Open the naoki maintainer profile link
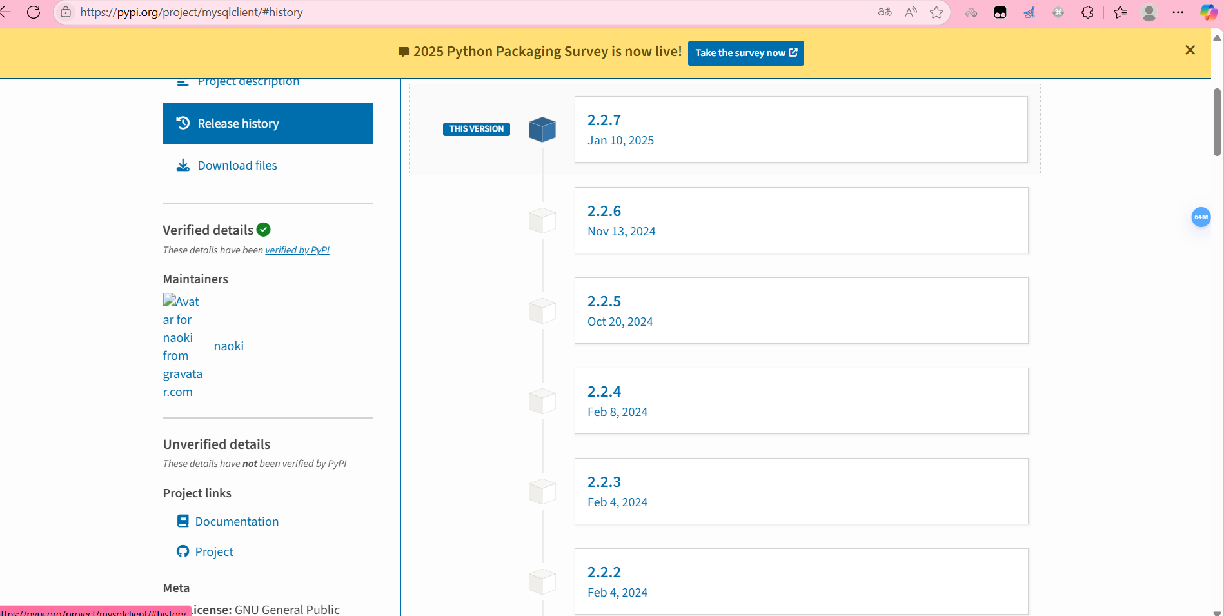 click(x=229, y=346)
